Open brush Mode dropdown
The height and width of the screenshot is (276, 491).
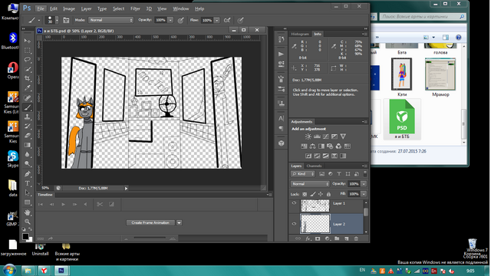pyautogui.click(x=110, y=20)
